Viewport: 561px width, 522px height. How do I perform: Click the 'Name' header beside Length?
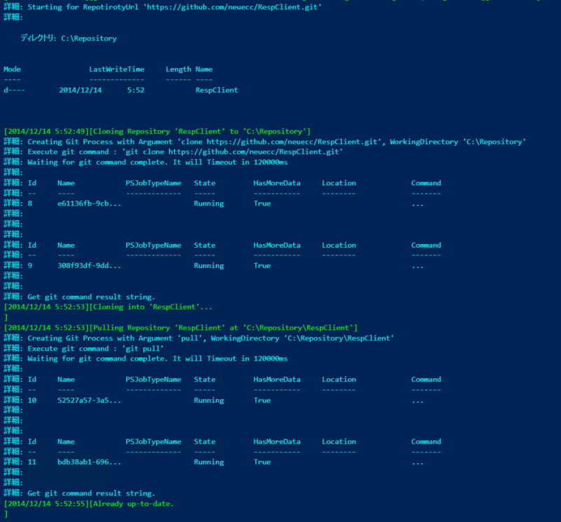[x=204, y=69]
